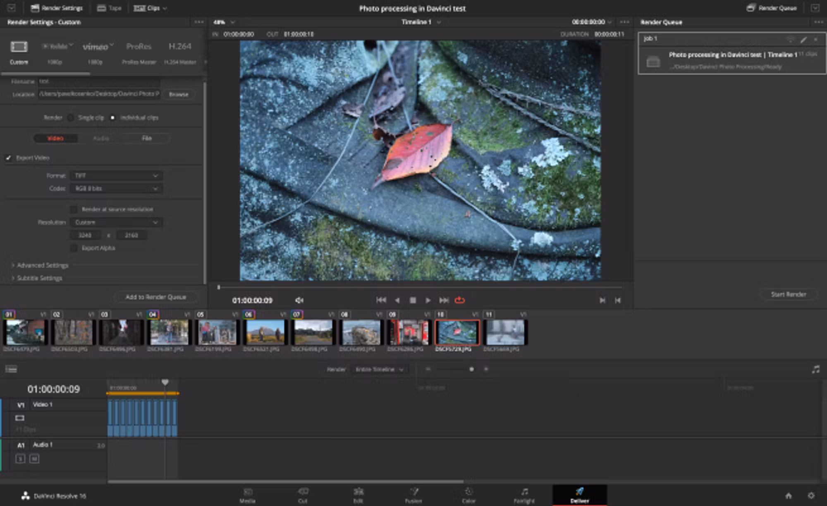Mute audio with the speaker icon
827x506 pixels.
(299, 300)
